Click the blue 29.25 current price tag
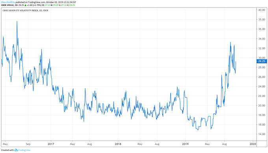 click(x=262, y=61)
